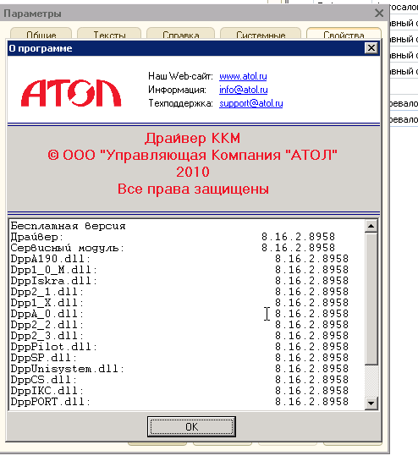
Task: Select the DppIKC.dll row
Action: click(179, 391)
